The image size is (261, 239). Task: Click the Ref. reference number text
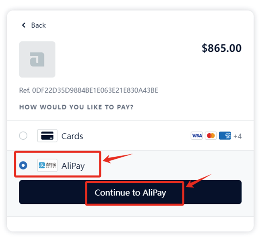click(x=89, y=90)
